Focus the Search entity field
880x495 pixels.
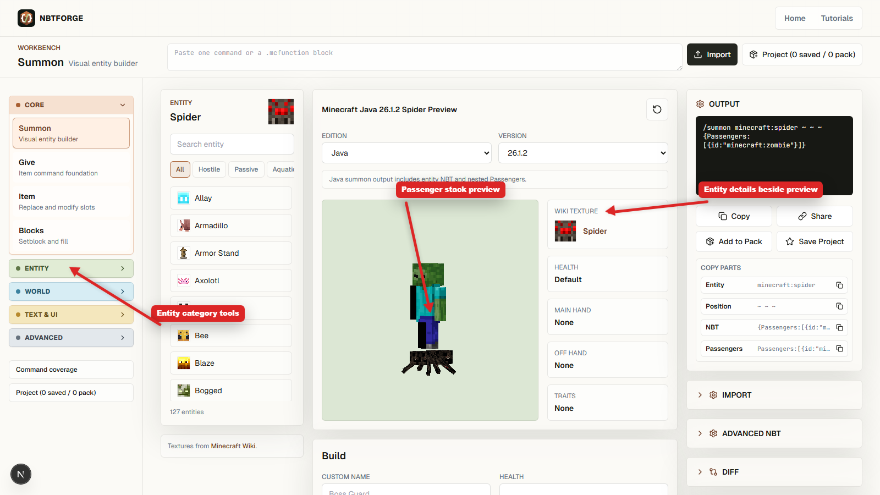tap(232, 144)
